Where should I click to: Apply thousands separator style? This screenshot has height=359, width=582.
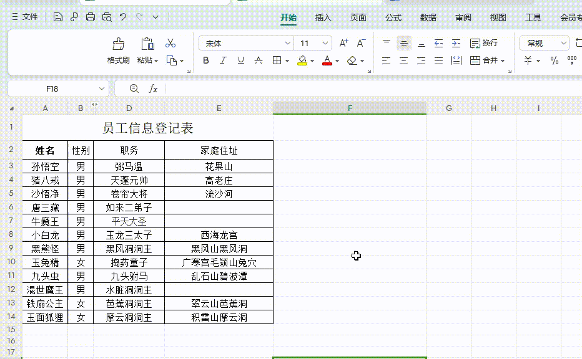pos(572,60)
